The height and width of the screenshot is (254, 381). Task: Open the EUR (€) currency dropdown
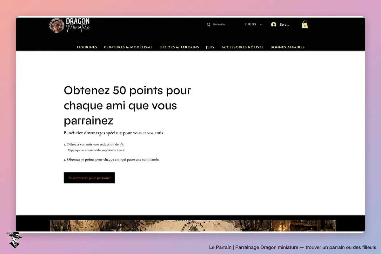(253, 24)
